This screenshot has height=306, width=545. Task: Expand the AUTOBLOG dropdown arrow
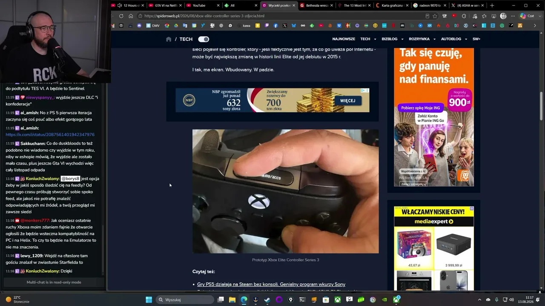click(466, 39)
